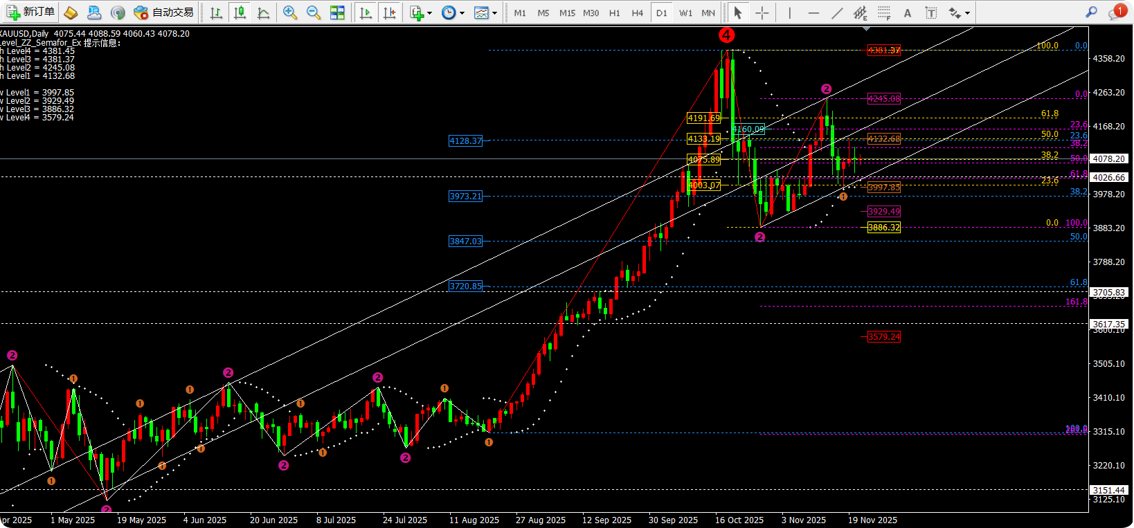Select the trendline drawing tool
1134x528 pixels.
click(x=837, y=12)
